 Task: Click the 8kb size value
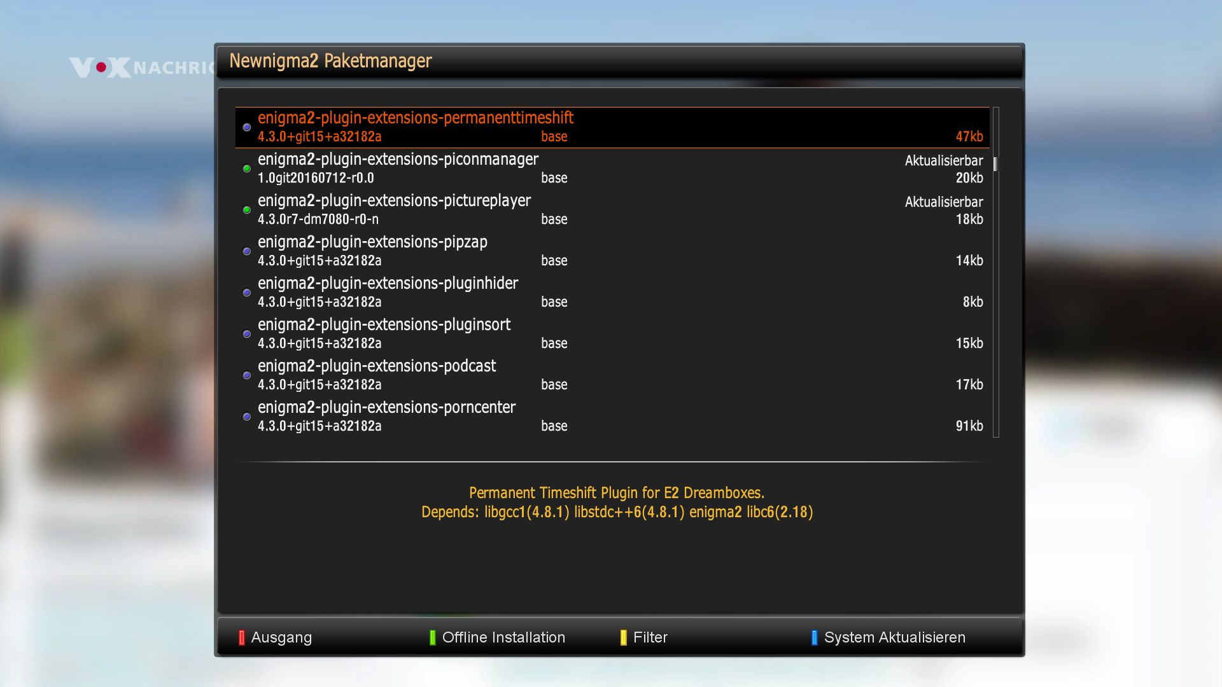pyautogui.click(x=973, y=302)
